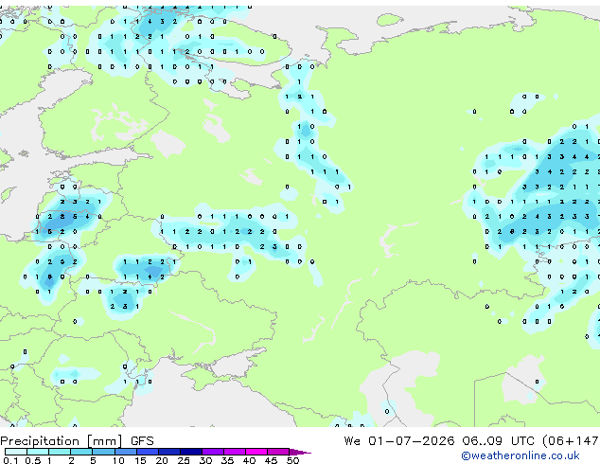This screenshot has width=600, height=464.
Task: Select the navy legend swatch for 25–30 mm
Action: click(191, 452)
